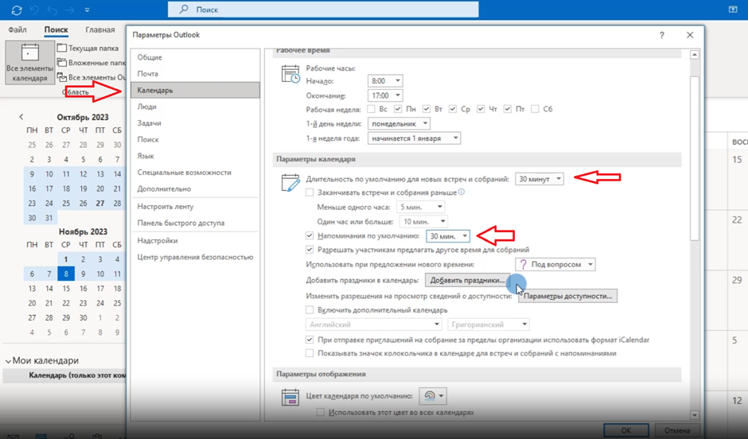Open default meeting duration '30 минут' dropdown

559,179
